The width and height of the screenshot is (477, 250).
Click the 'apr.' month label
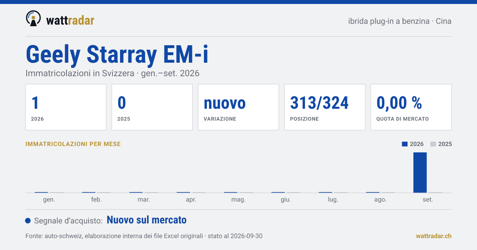(191, 200)
